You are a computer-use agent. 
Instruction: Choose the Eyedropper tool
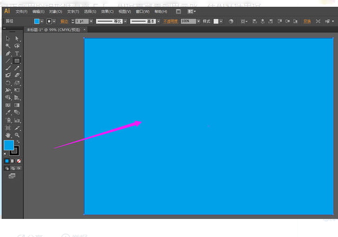8,112
